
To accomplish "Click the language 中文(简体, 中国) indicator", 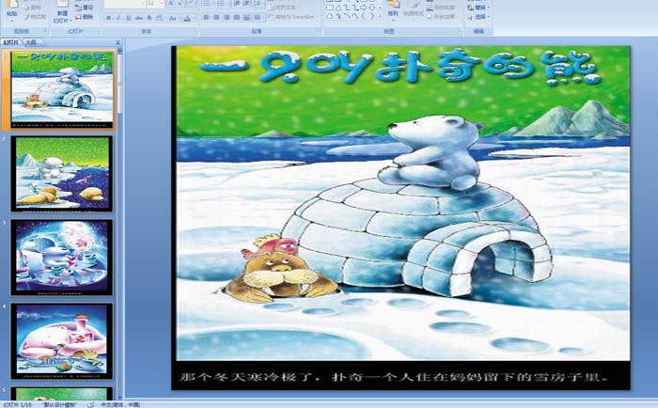I will pos(121,404).
